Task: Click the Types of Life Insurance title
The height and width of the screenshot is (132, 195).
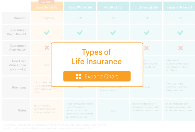Action: (x=97, y=57)
